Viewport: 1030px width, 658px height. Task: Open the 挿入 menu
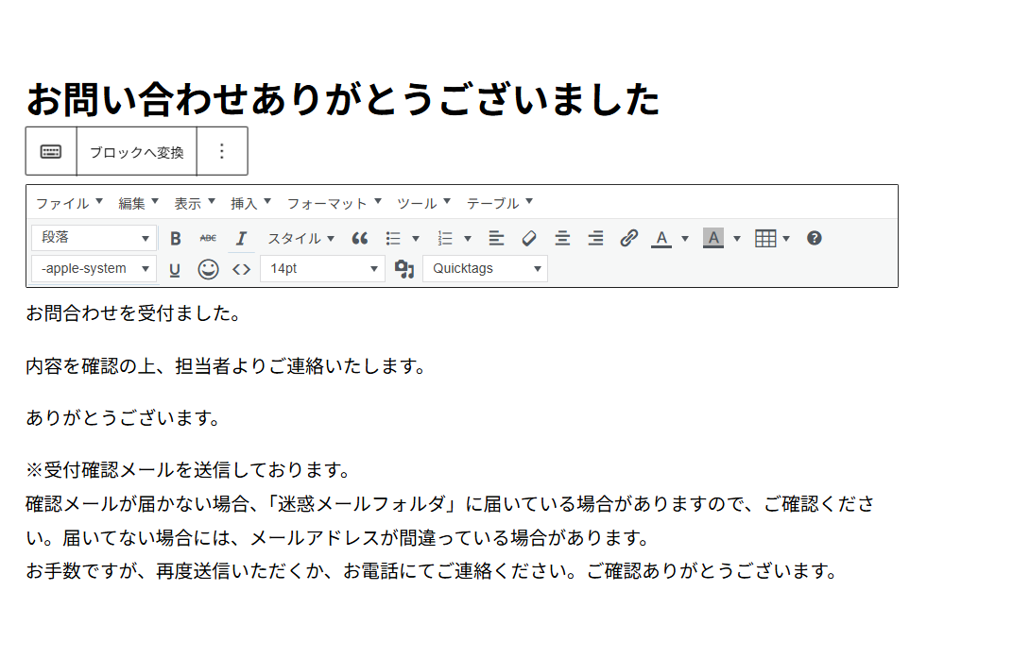click(250, 203)
